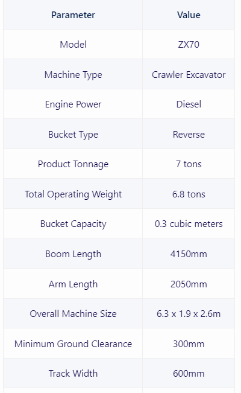241x393 pixels.
Task: Select the 0.3 cubic meters value
Action: 189,224
